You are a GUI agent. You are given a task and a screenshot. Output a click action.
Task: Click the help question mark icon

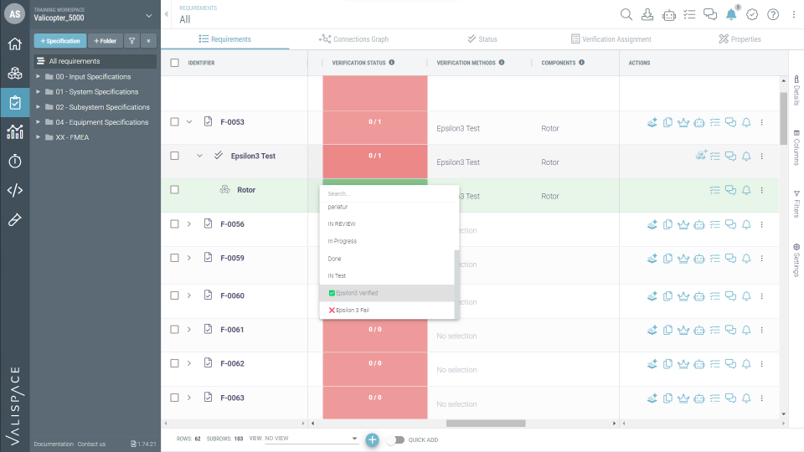(x=773, y=14)
